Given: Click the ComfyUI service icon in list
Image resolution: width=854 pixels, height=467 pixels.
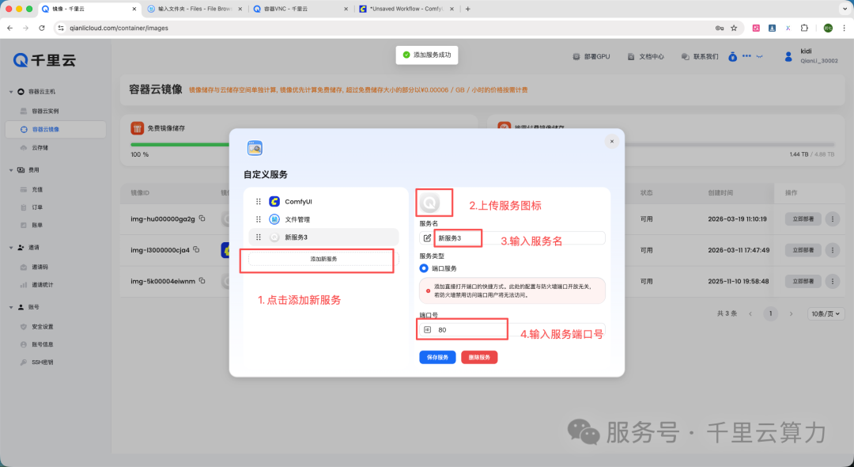Looking at the screenshot, I should [x=274, y=202].
